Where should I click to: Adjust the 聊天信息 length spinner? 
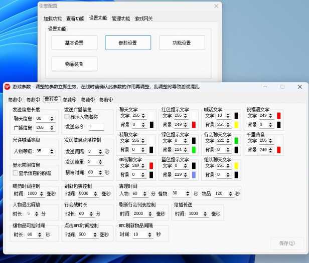pyautogui.click(x=53, y=119)
